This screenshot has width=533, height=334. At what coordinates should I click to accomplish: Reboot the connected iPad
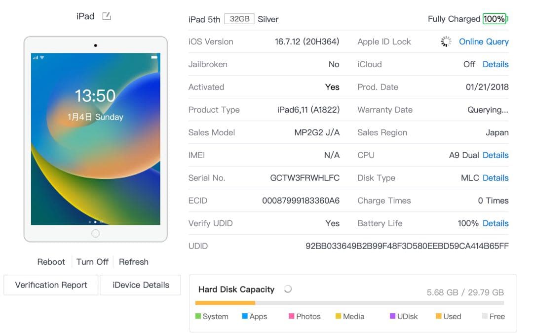[x=51, y=262]
